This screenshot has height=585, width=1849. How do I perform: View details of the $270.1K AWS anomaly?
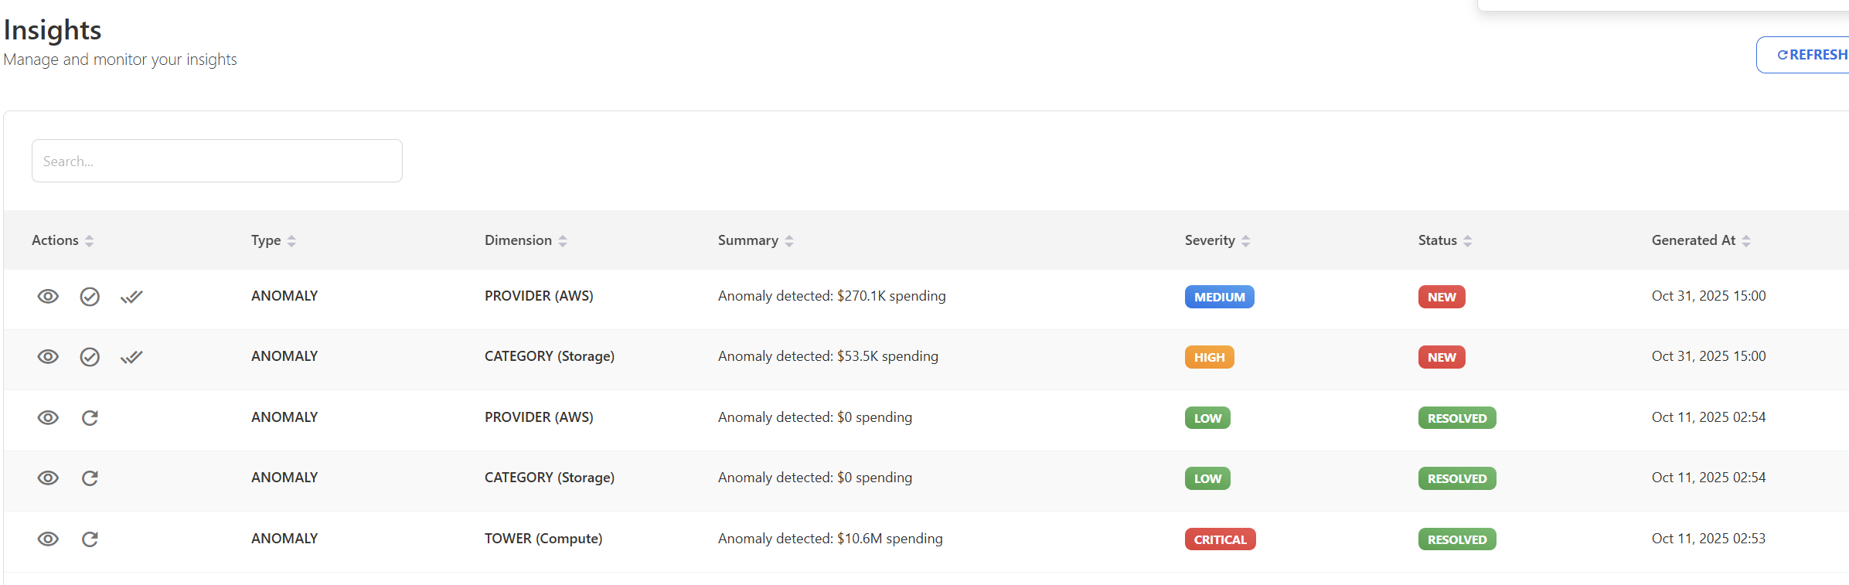[x=48, y=297]
